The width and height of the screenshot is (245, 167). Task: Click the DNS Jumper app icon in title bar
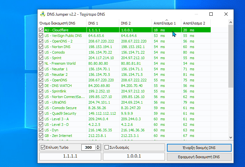[43, 14]
